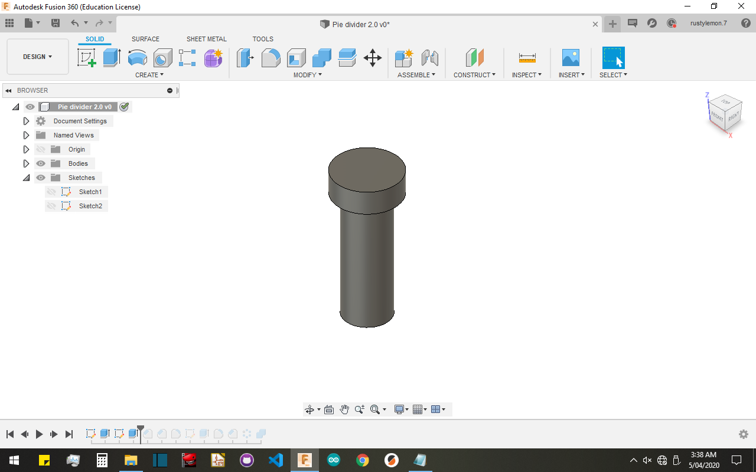Image resolution: width=756 pixels, height=472 pixels.
Task: Select the Create Form tool
Action: tap(213, 58)
